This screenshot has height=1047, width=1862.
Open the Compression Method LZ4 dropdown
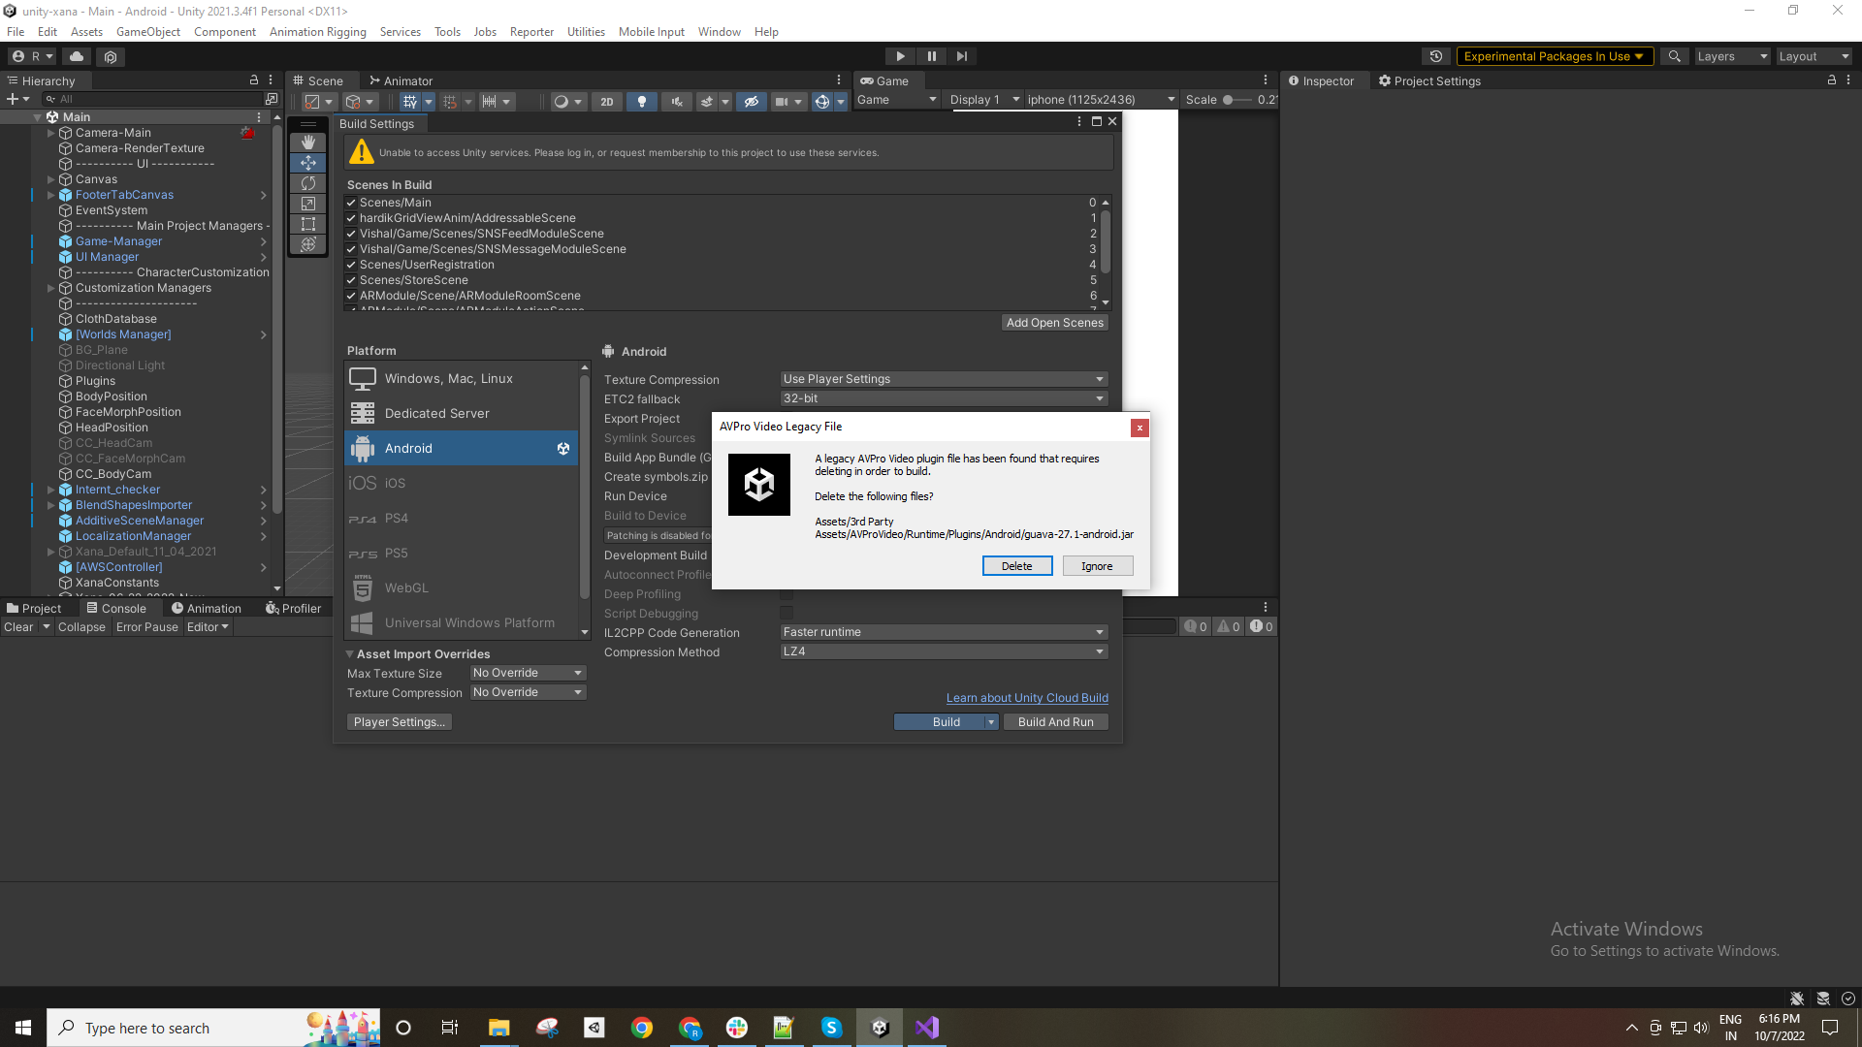941,651
